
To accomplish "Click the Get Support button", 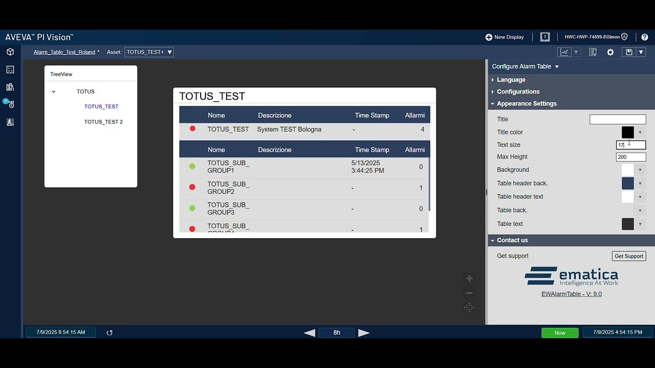I will 629,256.
